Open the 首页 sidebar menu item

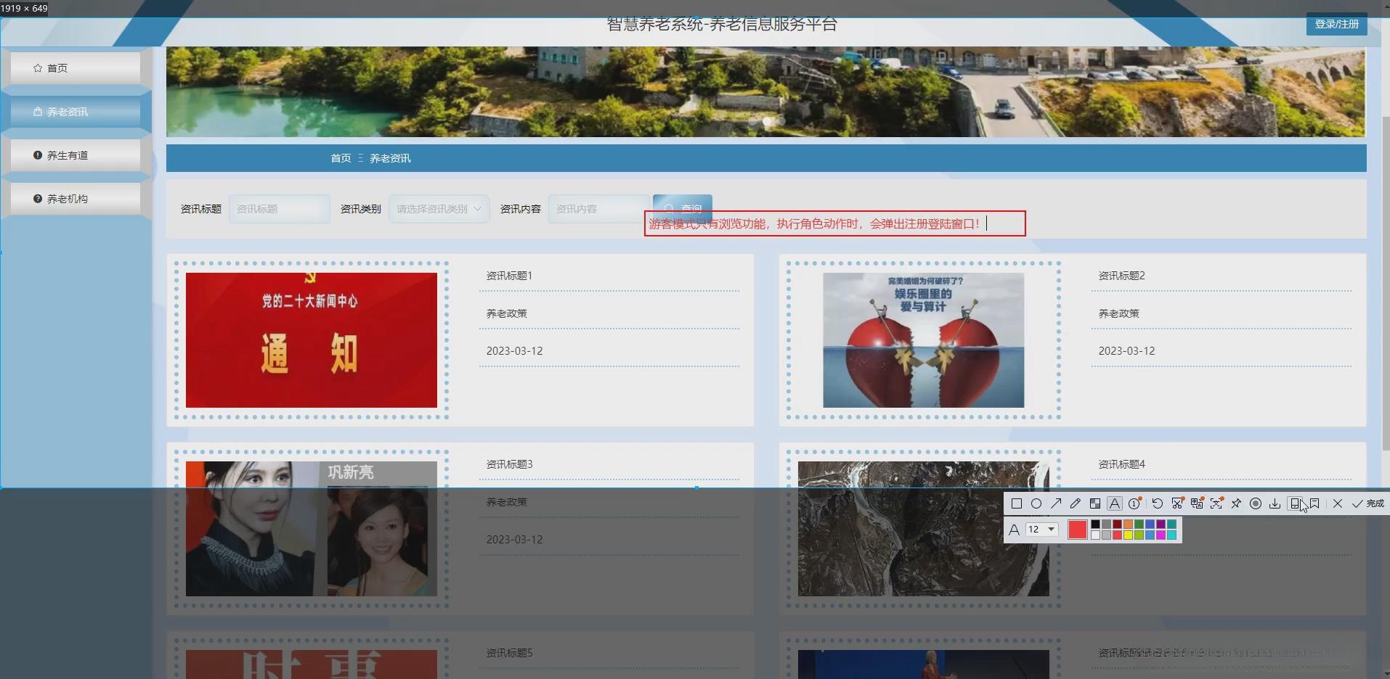point(76,67)
